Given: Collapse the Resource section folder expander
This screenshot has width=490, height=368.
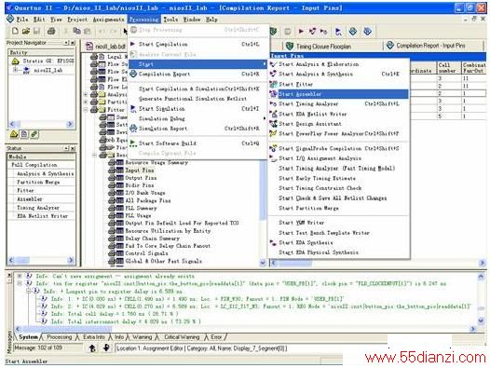Looking at the screenshot, I should point(94,155).
